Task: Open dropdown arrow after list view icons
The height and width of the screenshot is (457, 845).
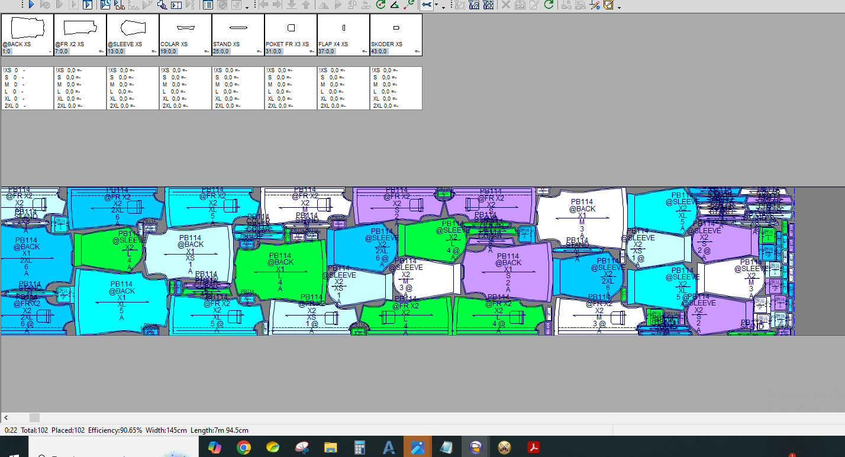Action: pyautogui.click(x=247, y=6)
